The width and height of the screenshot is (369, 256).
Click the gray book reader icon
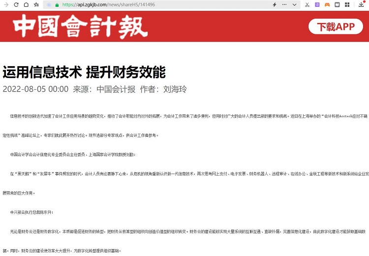(x=337, y=4)
